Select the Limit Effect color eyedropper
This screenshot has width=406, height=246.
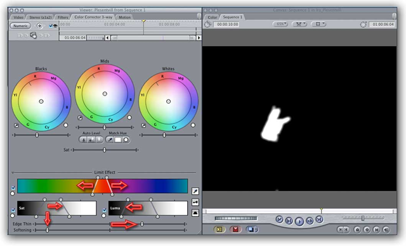[x=195, y=191]
